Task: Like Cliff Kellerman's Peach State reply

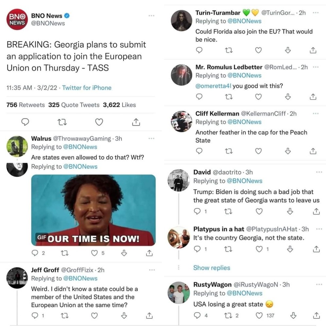Action: 258,151
